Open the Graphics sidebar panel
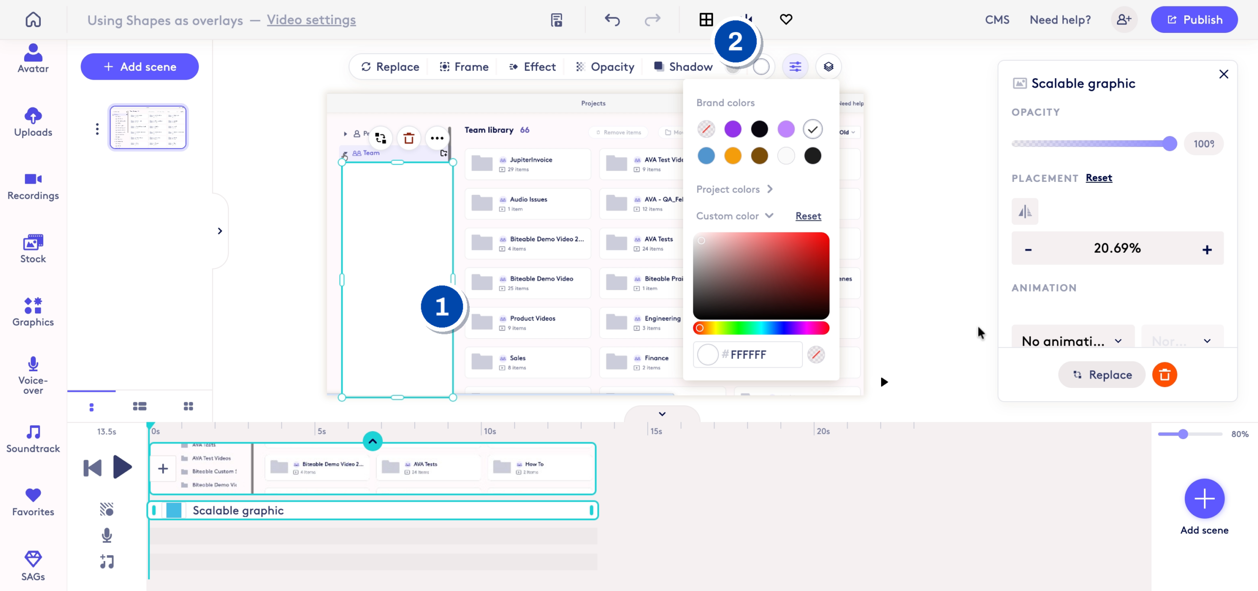The height and width of the screenshot is (591, 1258). 33,312
